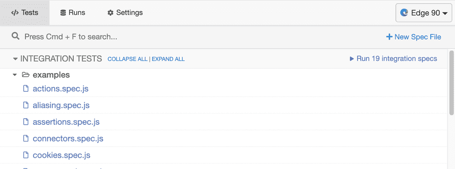Click the EXPAND ALL link
Viewport: 455px width, 169px height.
pos(168,59)
